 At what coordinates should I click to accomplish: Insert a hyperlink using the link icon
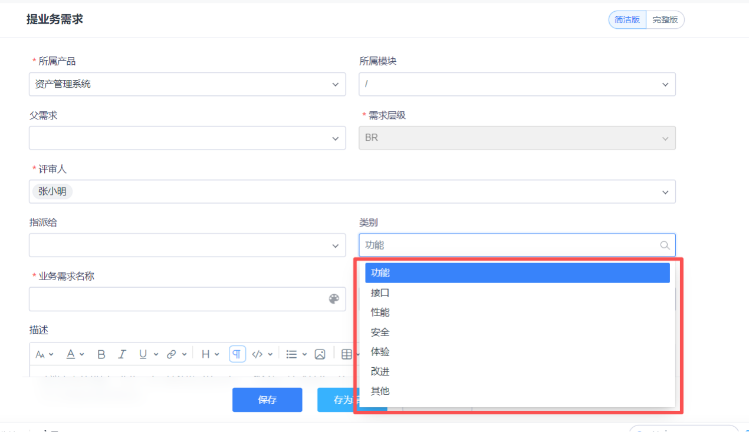pos(172,354)
